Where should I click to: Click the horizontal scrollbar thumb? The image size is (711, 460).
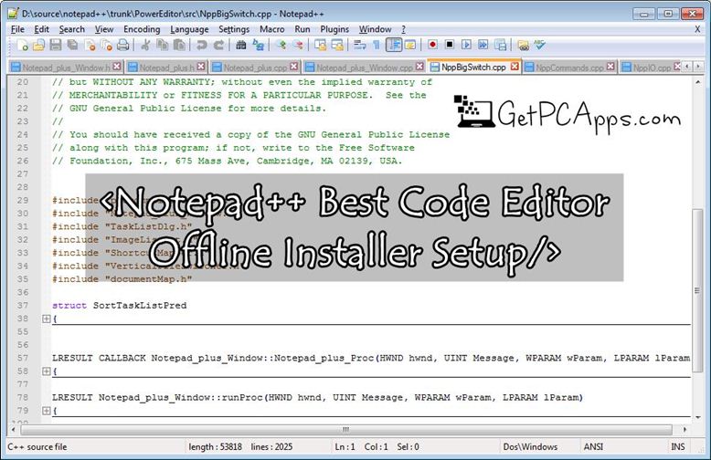(346, 429)
